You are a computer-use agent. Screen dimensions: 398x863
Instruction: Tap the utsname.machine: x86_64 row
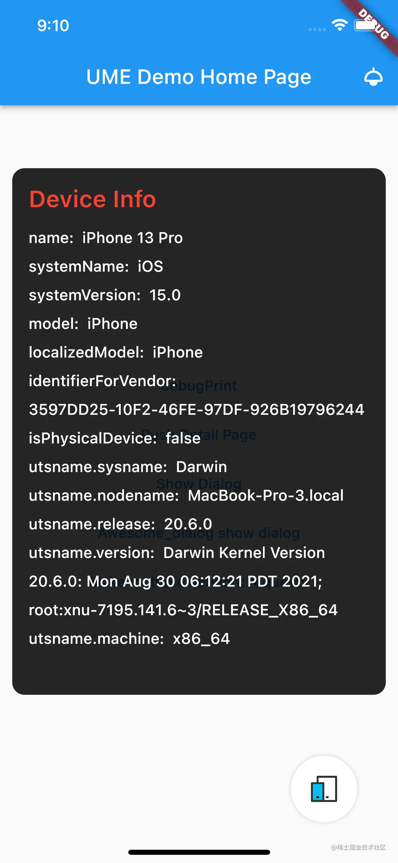click(129, 638)
